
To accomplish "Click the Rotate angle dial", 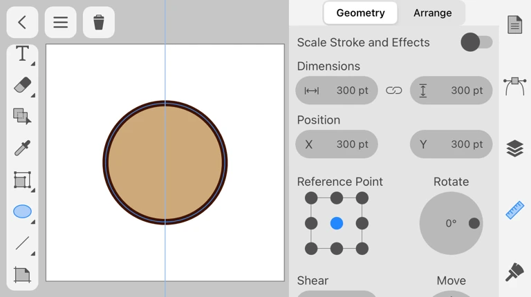I will point(451,223).
